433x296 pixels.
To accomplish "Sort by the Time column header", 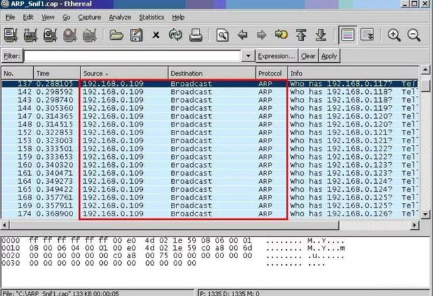I will pyautogui.click(x=57, y=74).
